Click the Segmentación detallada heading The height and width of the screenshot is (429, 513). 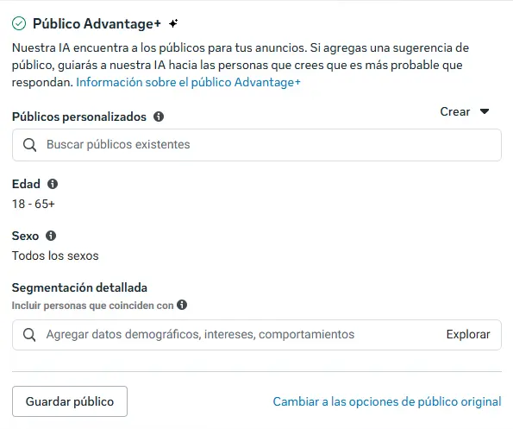(x=79, y=287)
